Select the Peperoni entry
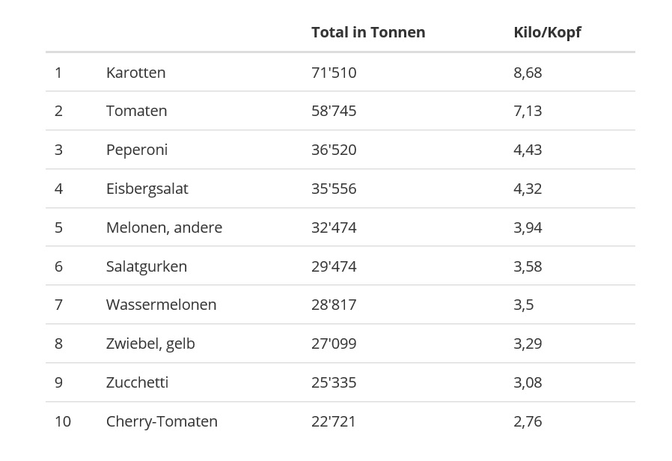672x461 pixels. click(137, 150)
